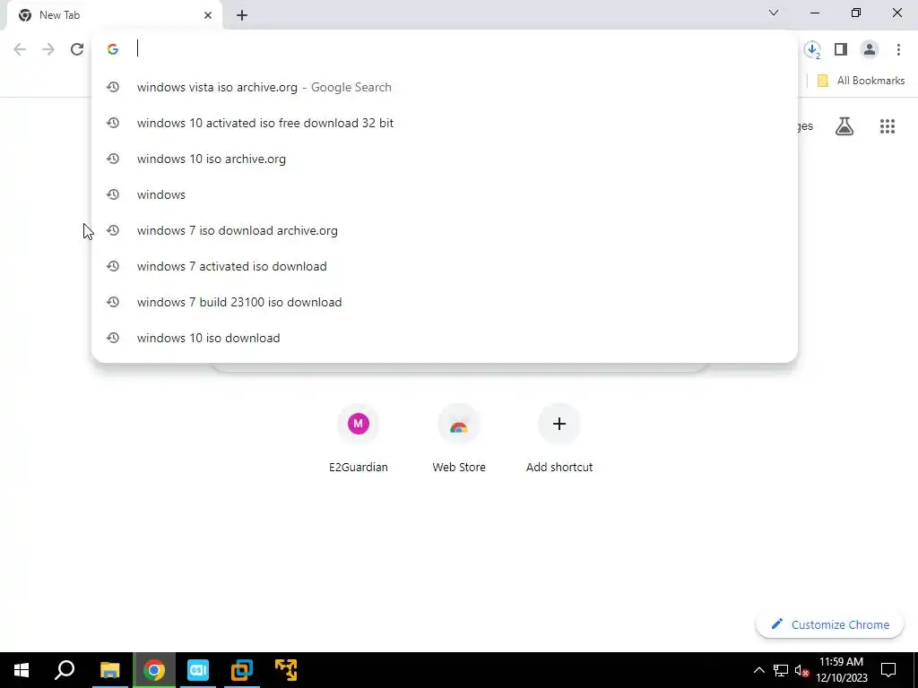Viewport: 918px width, 688px height.
Task: Open File Explorer from taskbar
Action: tap(109, 670)
